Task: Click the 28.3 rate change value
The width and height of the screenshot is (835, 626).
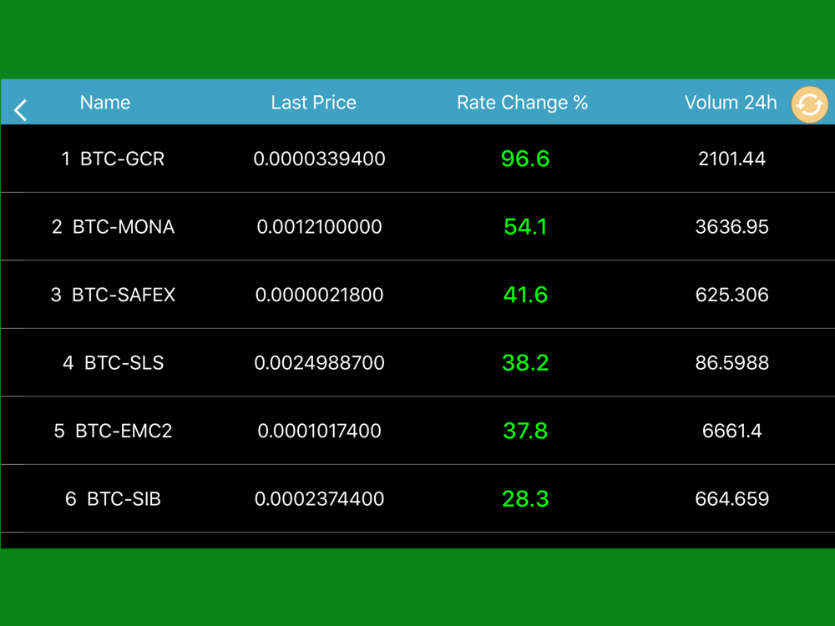Action: (x=525, y=499)
